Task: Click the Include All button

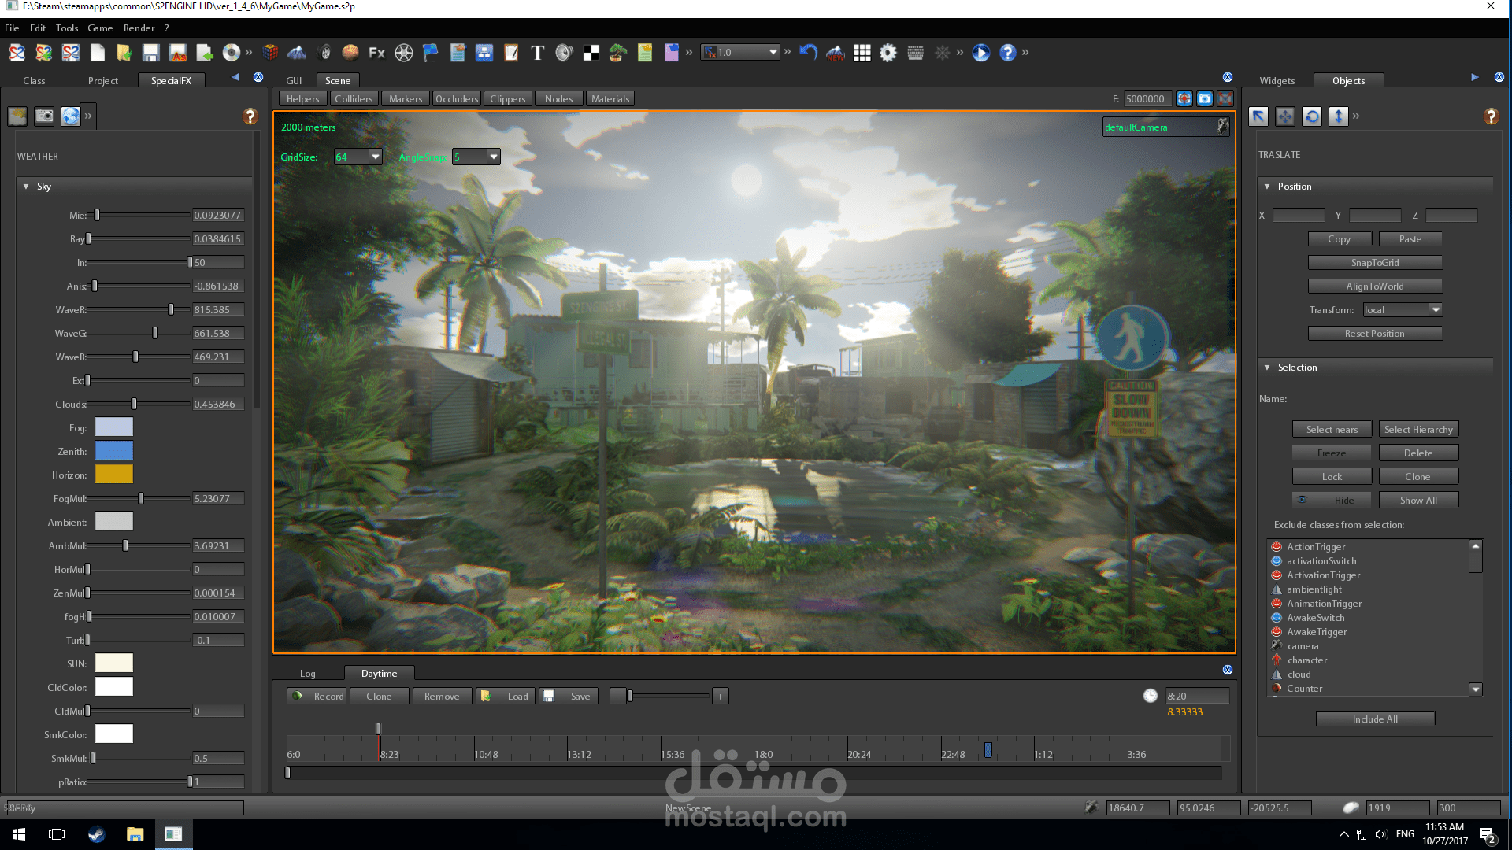Action: [x=1374, y=719]
